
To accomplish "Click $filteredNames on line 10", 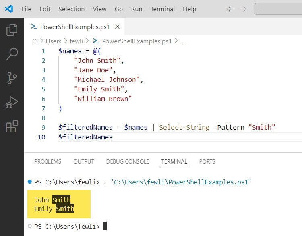I will click(85, 137).
